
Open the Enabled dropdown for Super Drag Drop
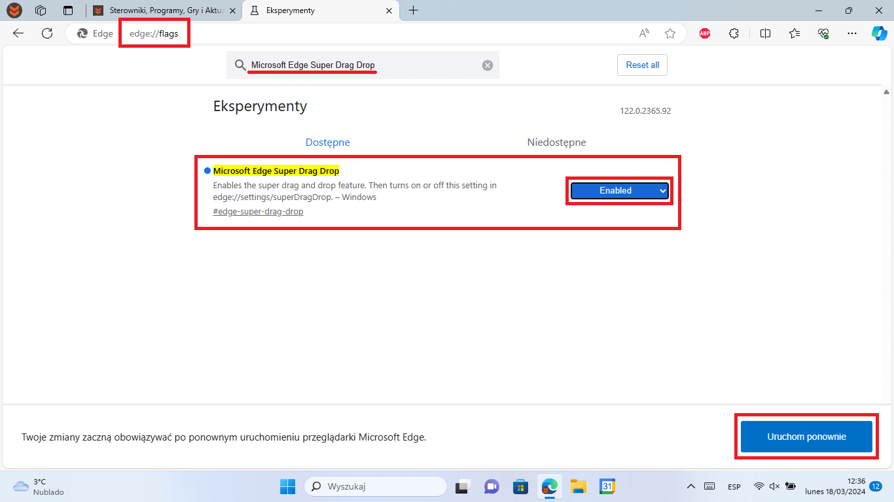[x=619, y=190]
